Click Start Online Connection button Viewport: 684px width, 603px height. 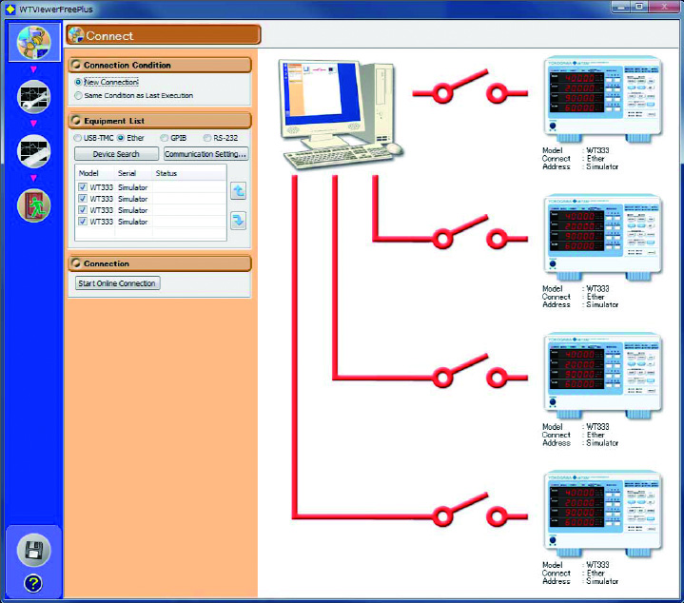click(117, 283)
